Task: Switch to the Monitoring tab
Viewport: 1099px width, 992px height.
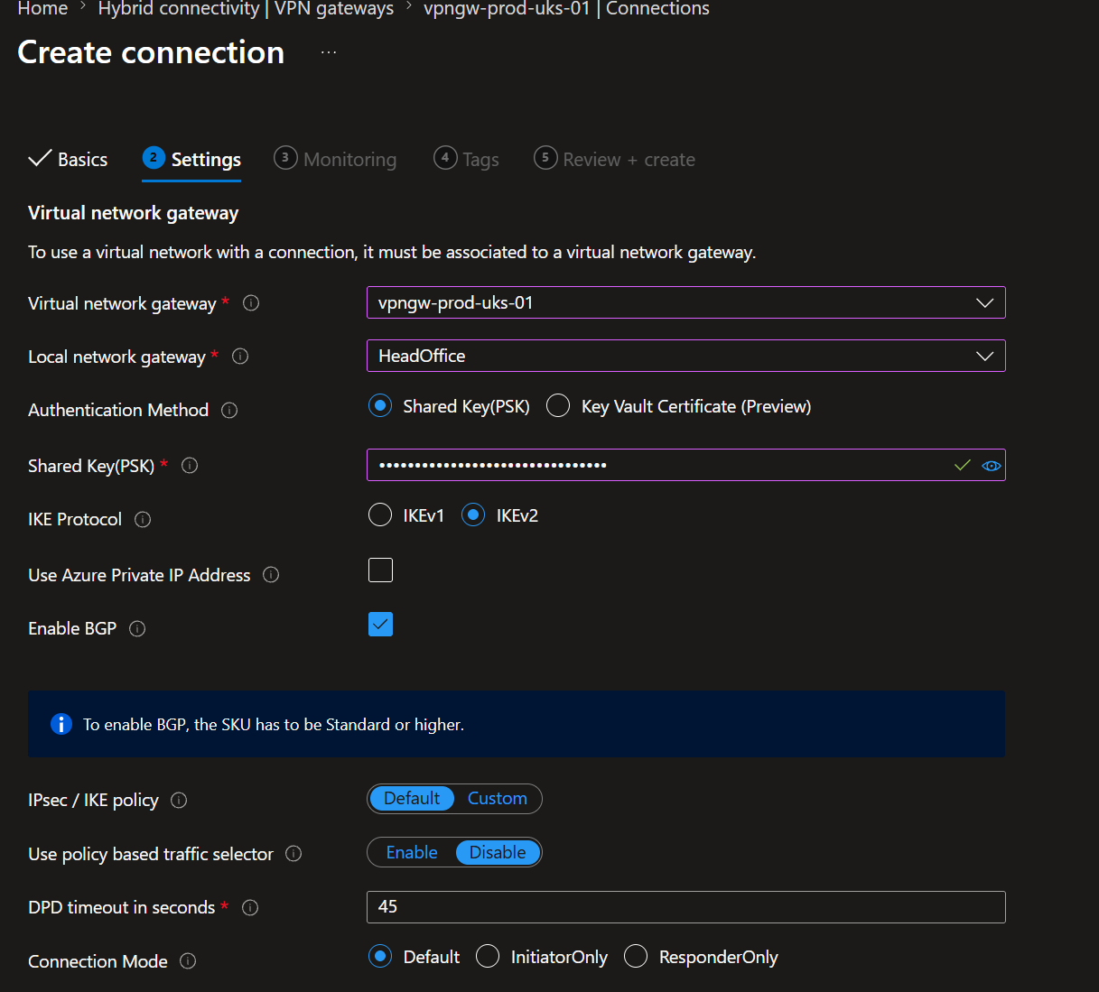Action: [x=335, y=160]
